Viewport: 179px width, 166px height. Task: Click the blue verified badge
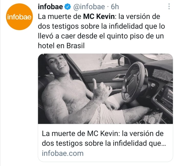click(x=68, y=7)
